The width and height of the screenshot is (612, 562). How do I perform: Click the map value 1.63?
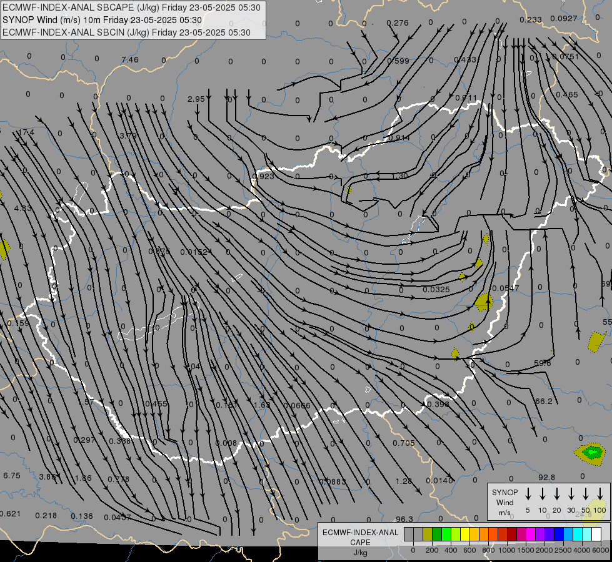tap(262, 405)
